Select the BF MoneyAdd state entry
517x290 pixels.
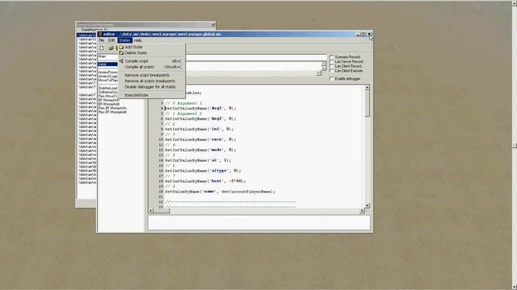[x=109, y=104]
